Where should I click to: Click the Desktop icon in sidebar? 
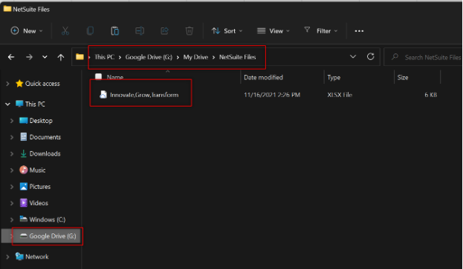click(x=24, y=120)
